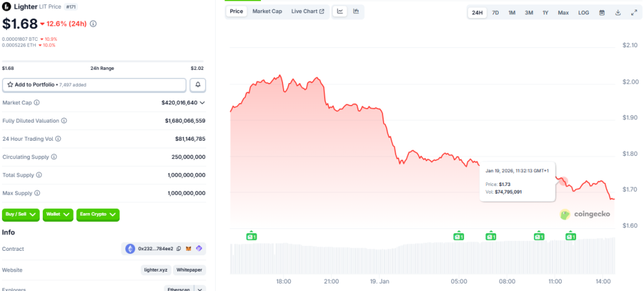The height and width of the screenshot is (291, 644).
Task: Open the Buy / Sell dropdown
Action: [x=21, y=214]
